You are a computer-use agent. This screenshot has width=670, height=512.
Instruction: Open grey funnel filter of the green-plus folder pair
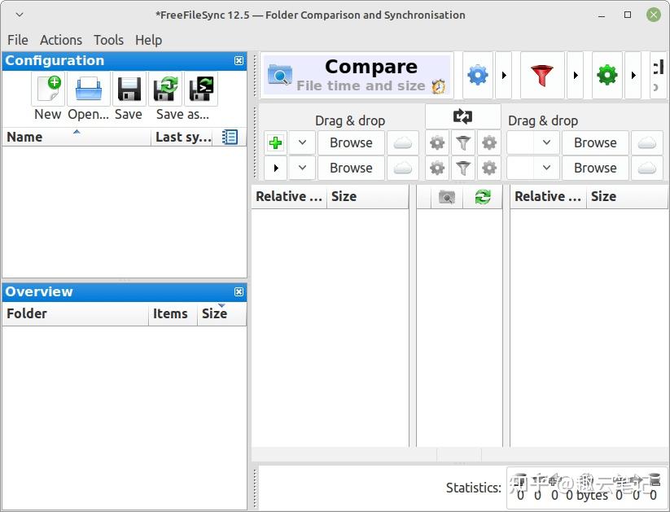[463, 142]
